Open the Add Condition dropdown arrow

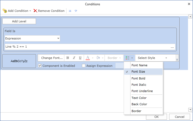(x=30, y=11)
